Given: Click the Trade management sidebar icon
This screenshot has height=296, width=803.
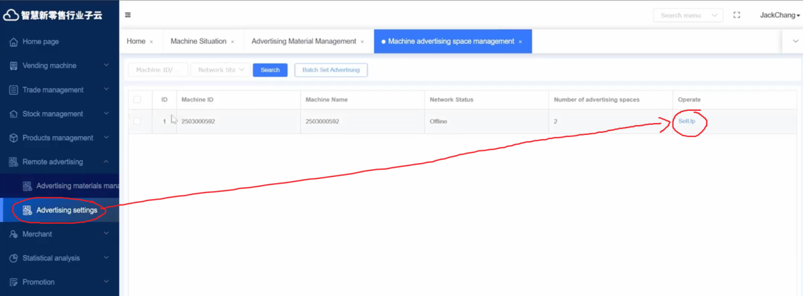Looking at the screenshot, I should (13, 90).
